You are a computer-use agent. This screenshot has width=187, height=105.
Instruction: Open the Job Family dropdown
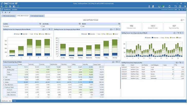60,26
